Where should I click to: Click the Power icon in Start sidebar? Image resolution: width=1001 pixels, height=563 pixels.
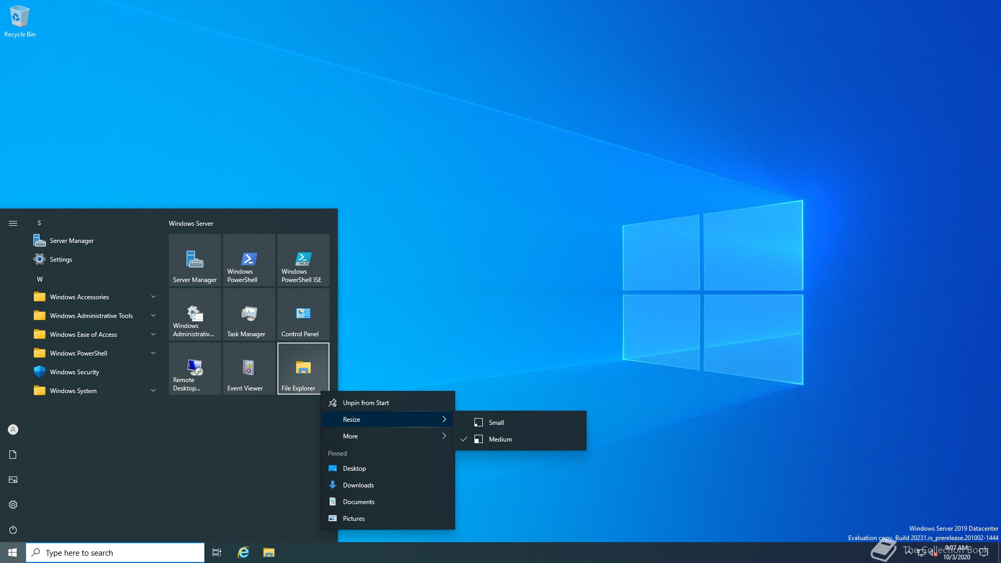[13, 530]
